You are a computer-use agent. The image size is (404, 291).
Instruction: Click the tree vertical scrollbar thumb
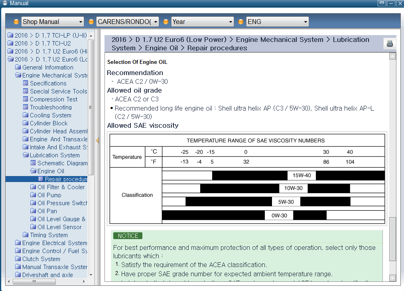click(x=91, y=107)
